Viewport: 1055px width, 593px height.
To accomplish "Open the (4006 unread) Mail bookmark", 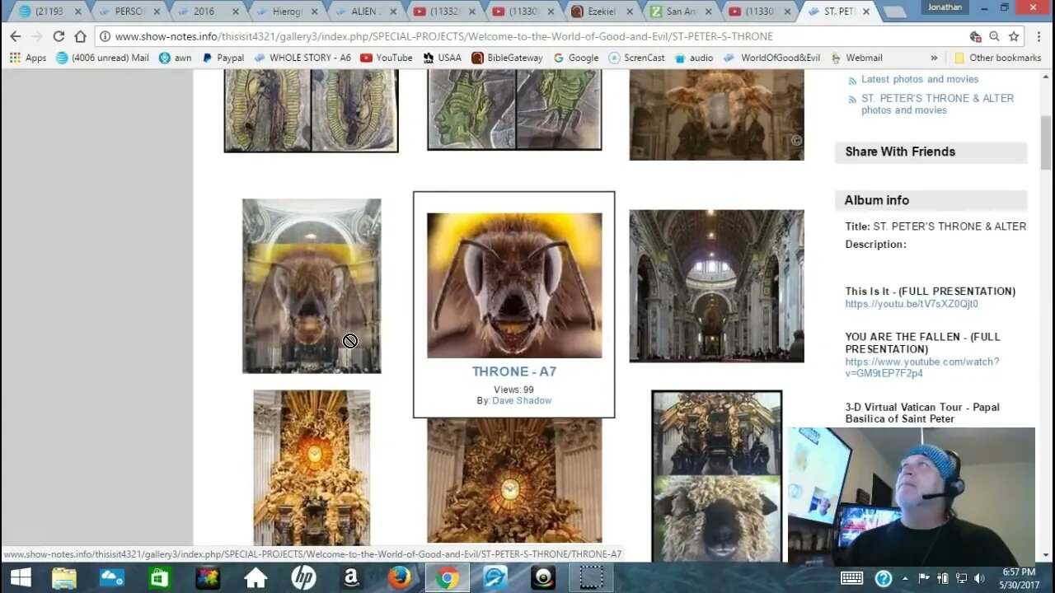I will coord(102,58).
